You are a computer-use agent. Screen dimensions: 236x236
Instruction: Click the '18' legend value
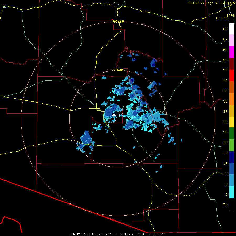click(225, 153)
